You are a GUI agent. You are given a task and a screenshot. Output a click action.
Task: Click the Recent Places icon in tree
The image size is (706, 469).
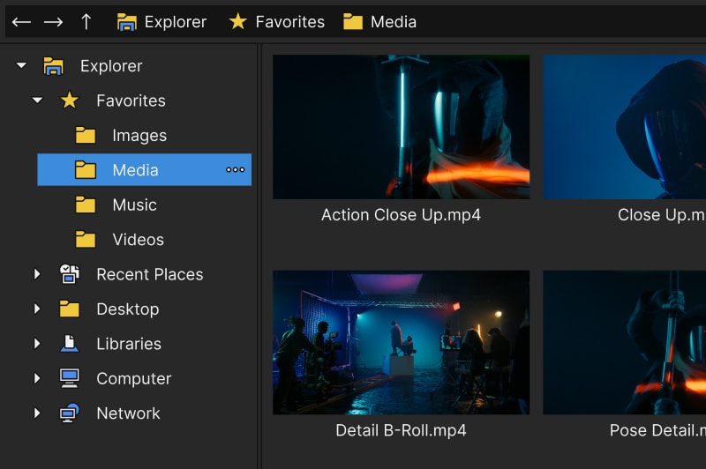coord(70,274)
